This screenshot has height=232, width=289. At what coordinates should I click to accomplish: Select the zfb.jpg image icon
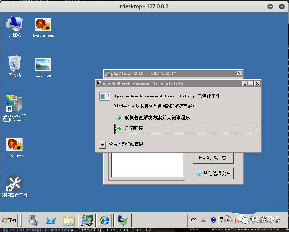[x=43, y=68]
